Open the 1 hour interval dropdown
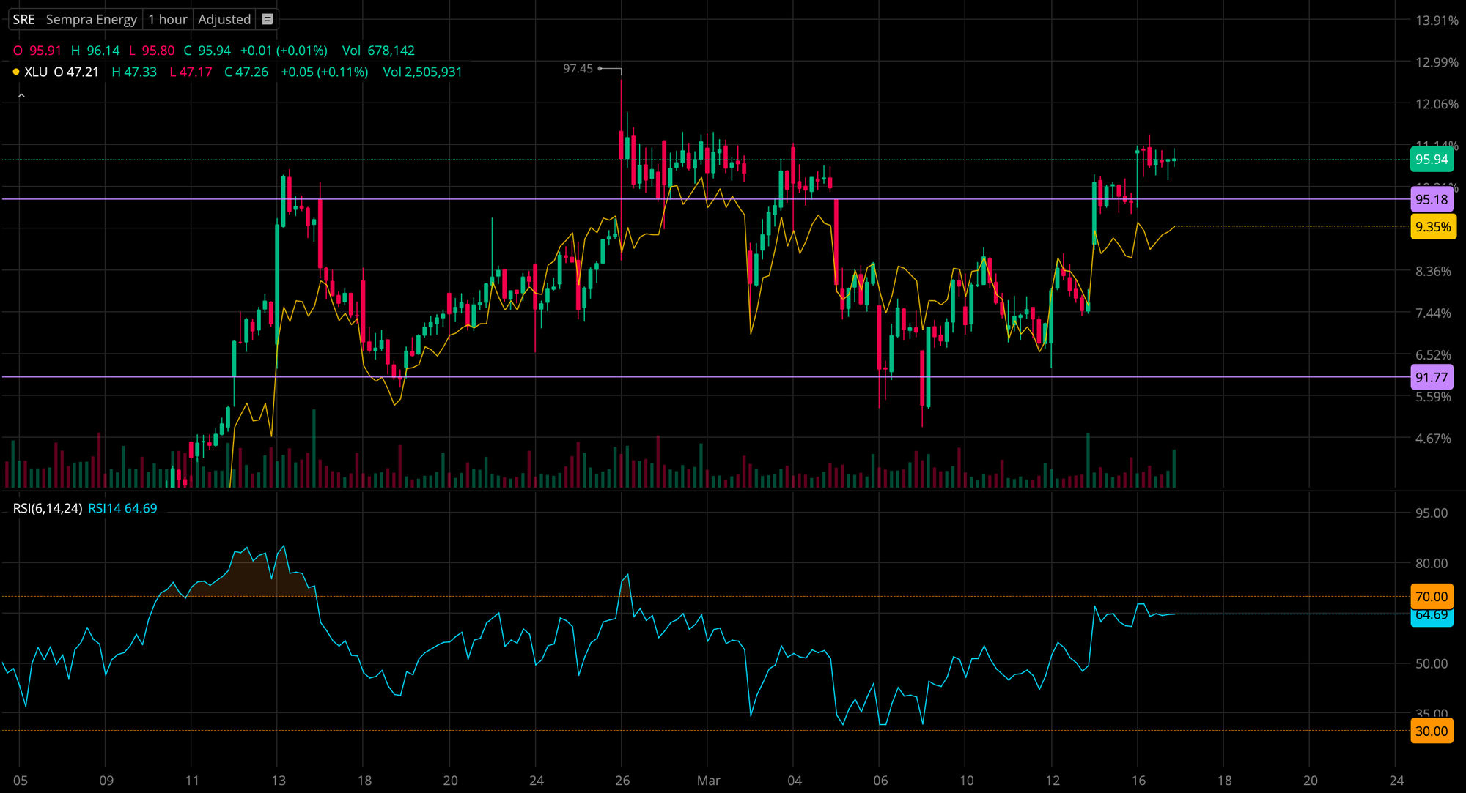The image size is (1466, 793). click(167, 20)
